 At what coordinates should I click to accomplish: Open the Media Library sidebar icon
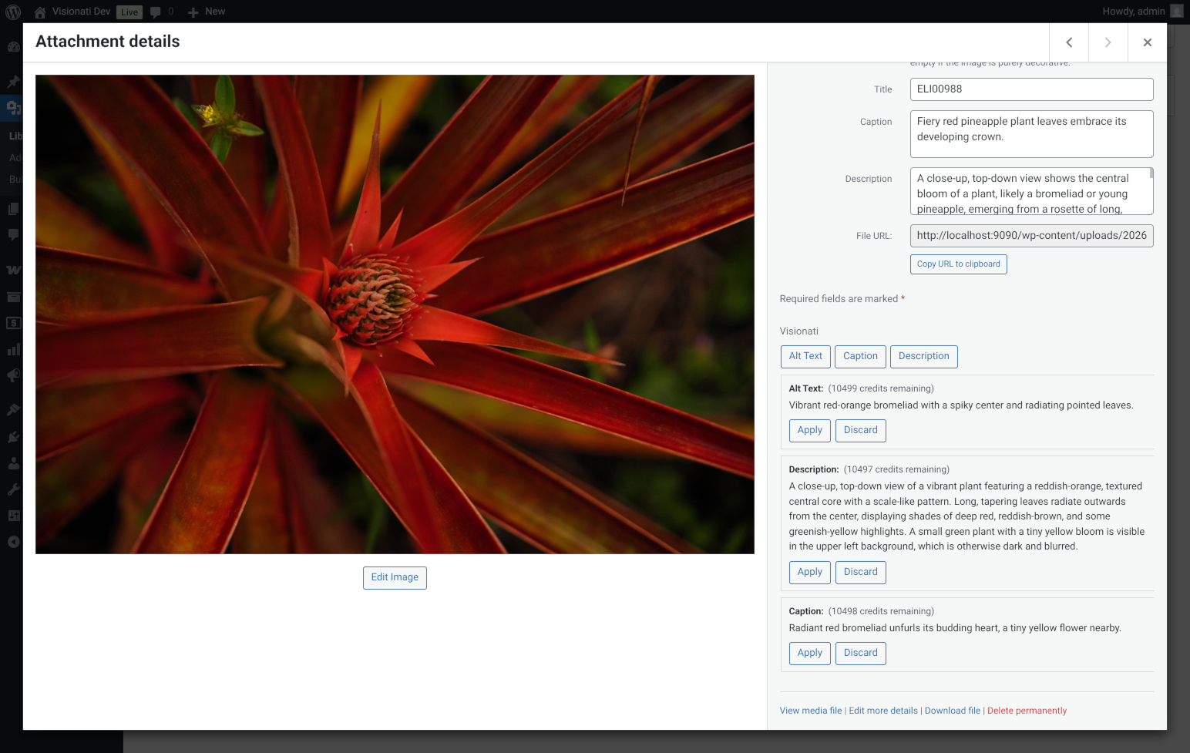(12, 108)
